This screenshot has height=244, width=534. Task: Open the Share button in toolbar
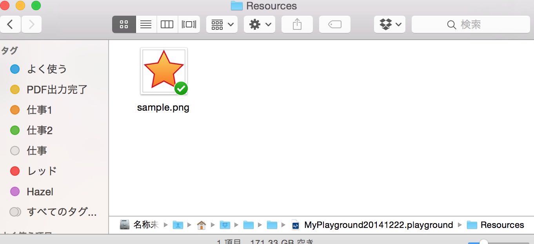tap(297, 25)
